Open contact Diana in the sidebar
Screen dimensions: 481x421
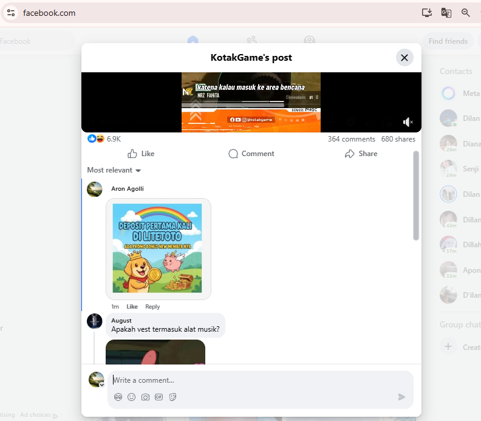460,143
